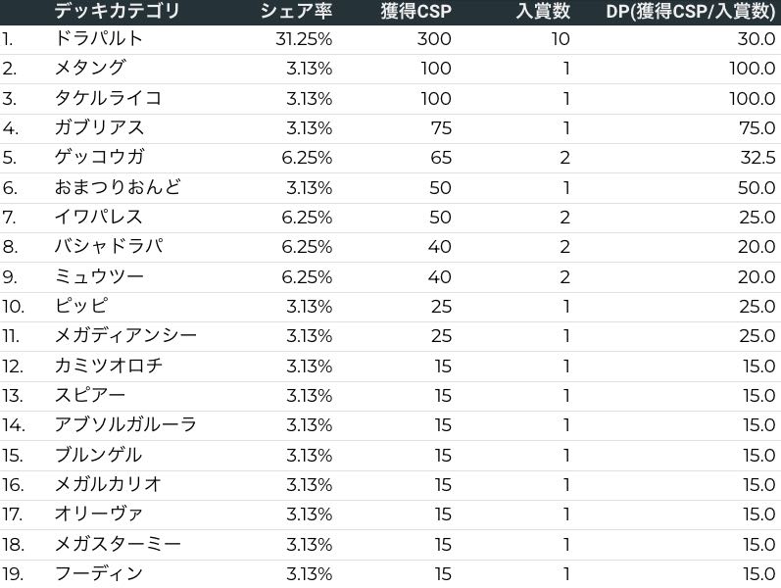
Task: Click the フーディン deck name
Action: click(99, 573)
